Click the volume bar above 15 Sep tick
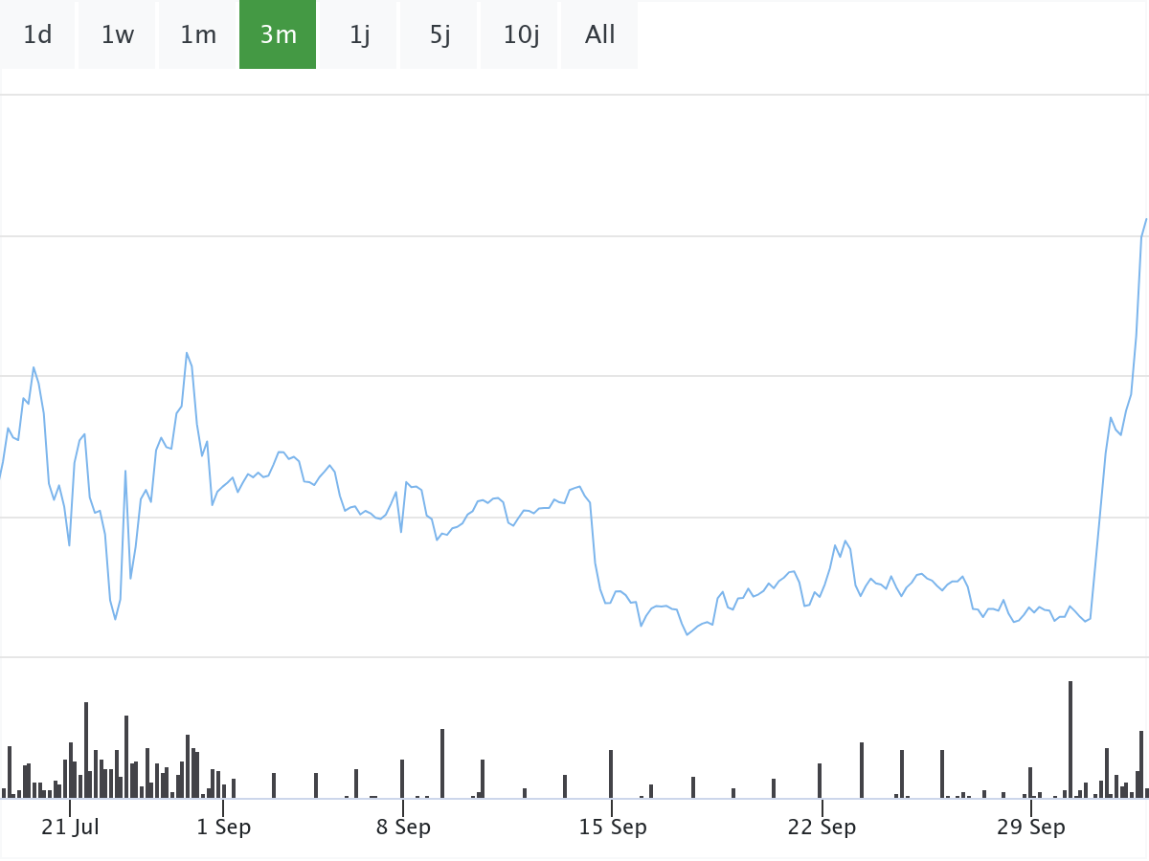The width and height of the screenshot is (1149, 861). [611, 774]
